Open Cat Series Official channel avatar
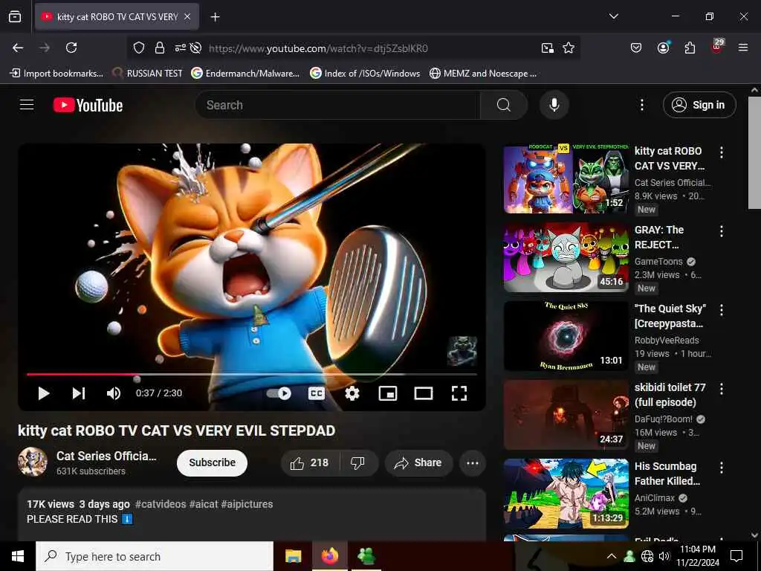 (33, 462)
